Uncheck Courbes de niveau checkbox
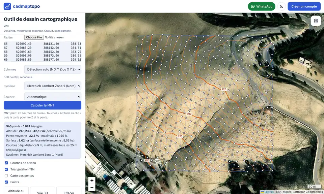Viewport: 324px width, 194px height. click(6, 163)
